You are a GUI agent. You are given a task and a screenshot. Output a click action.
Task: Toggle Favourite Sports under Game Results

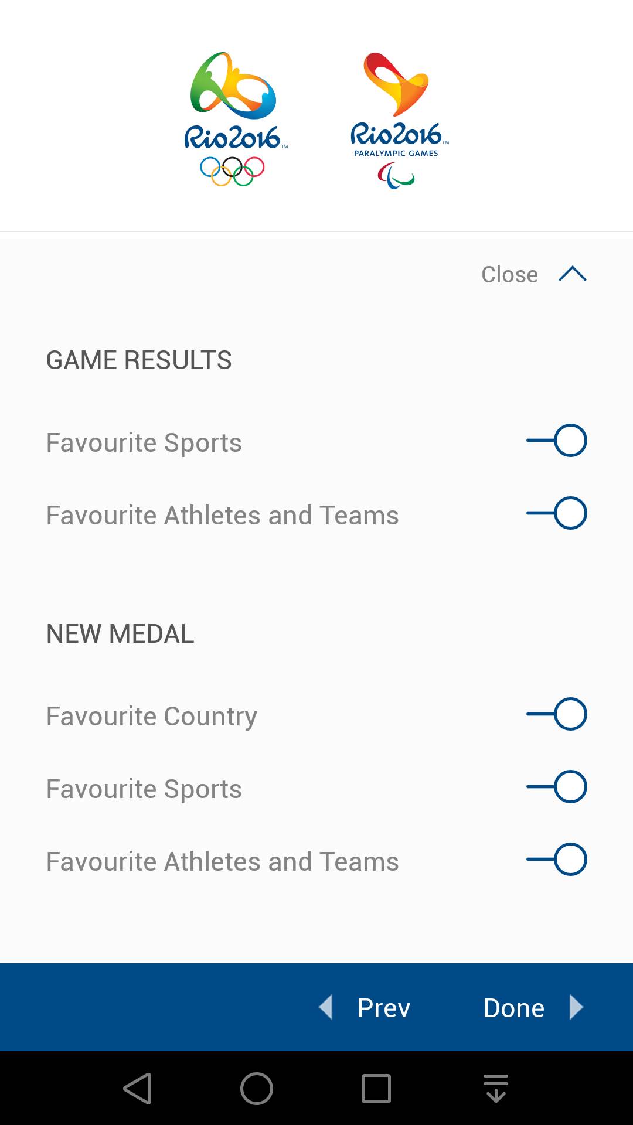click(557, 441)
